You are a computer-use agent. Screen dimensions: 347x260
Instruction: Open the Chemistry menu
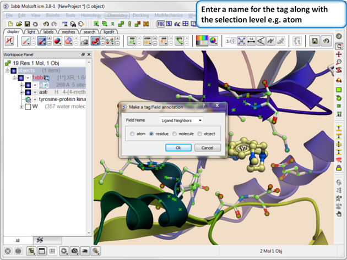pos(117,15)
